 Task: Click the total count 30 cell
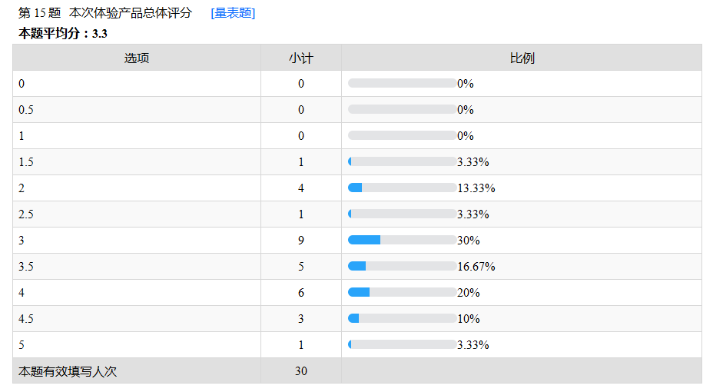pyautogui.click(x=301, y=371)
